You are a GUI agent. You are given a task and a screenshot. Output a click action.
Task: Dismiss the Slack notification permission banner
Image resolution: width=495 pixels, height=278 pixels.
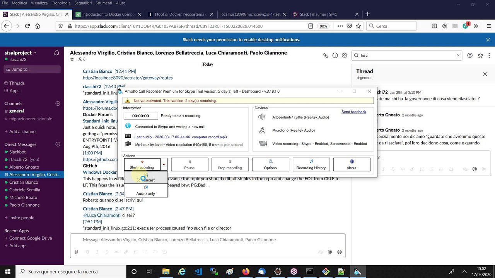pos(488,40)
